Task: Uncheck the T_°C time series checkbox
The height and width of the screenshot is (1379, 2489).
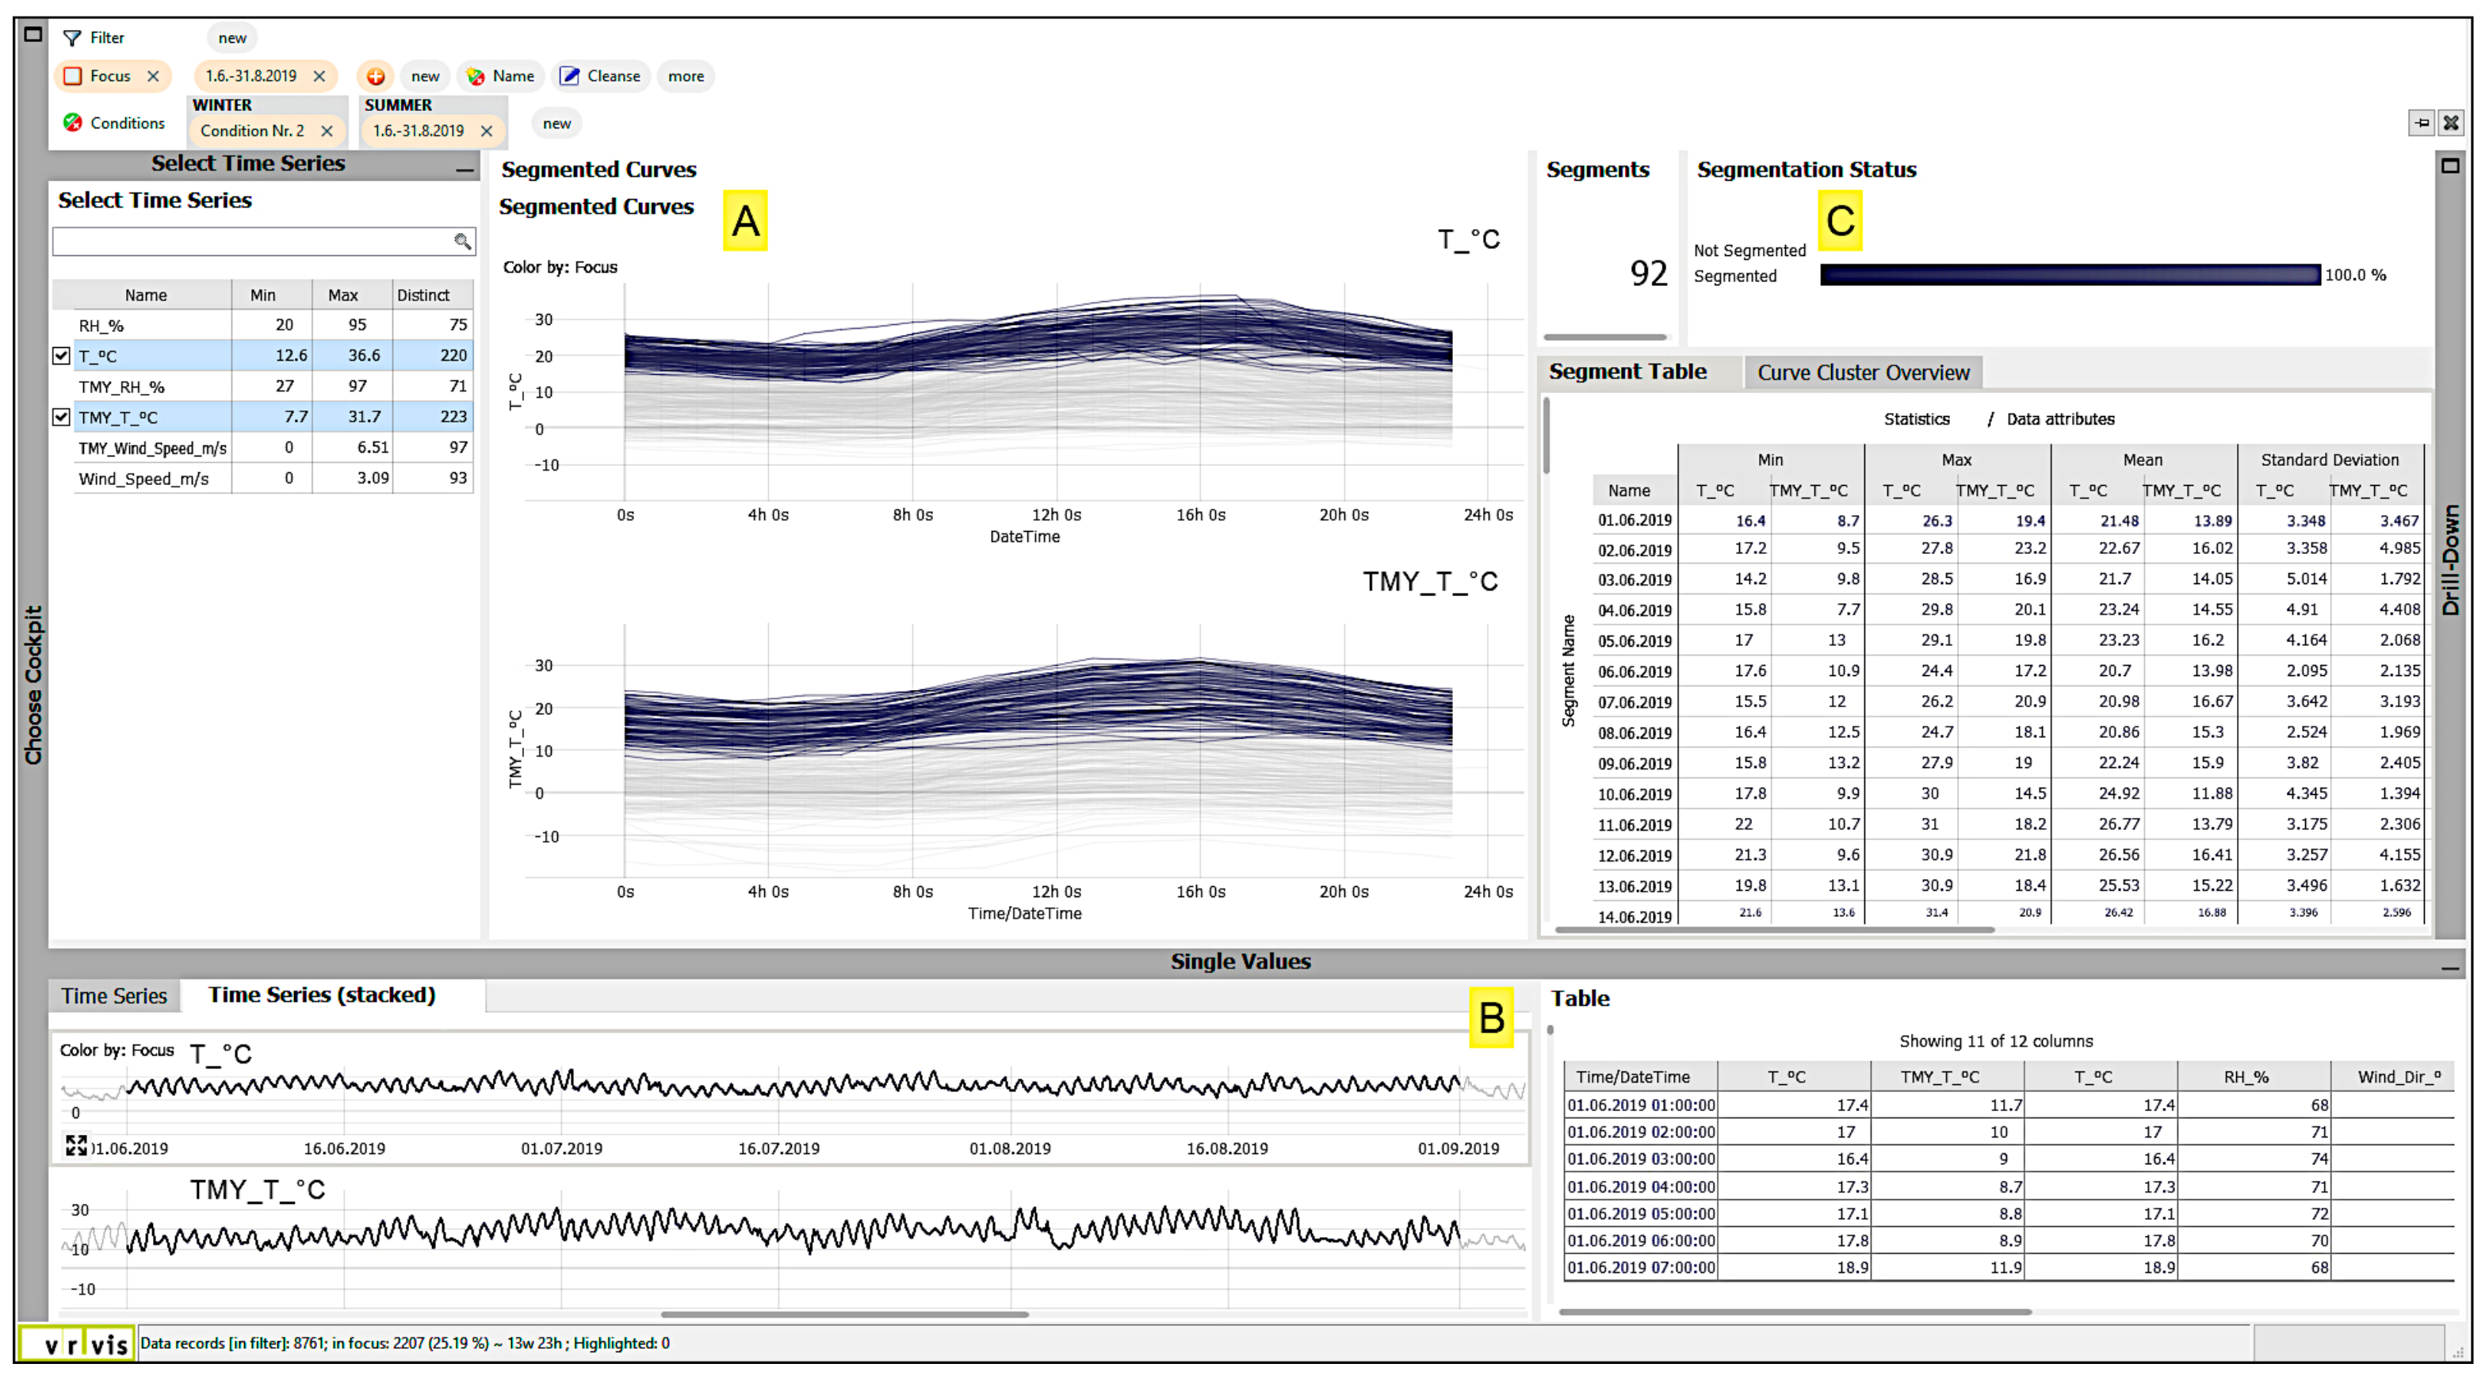Action: pos(61,356)
